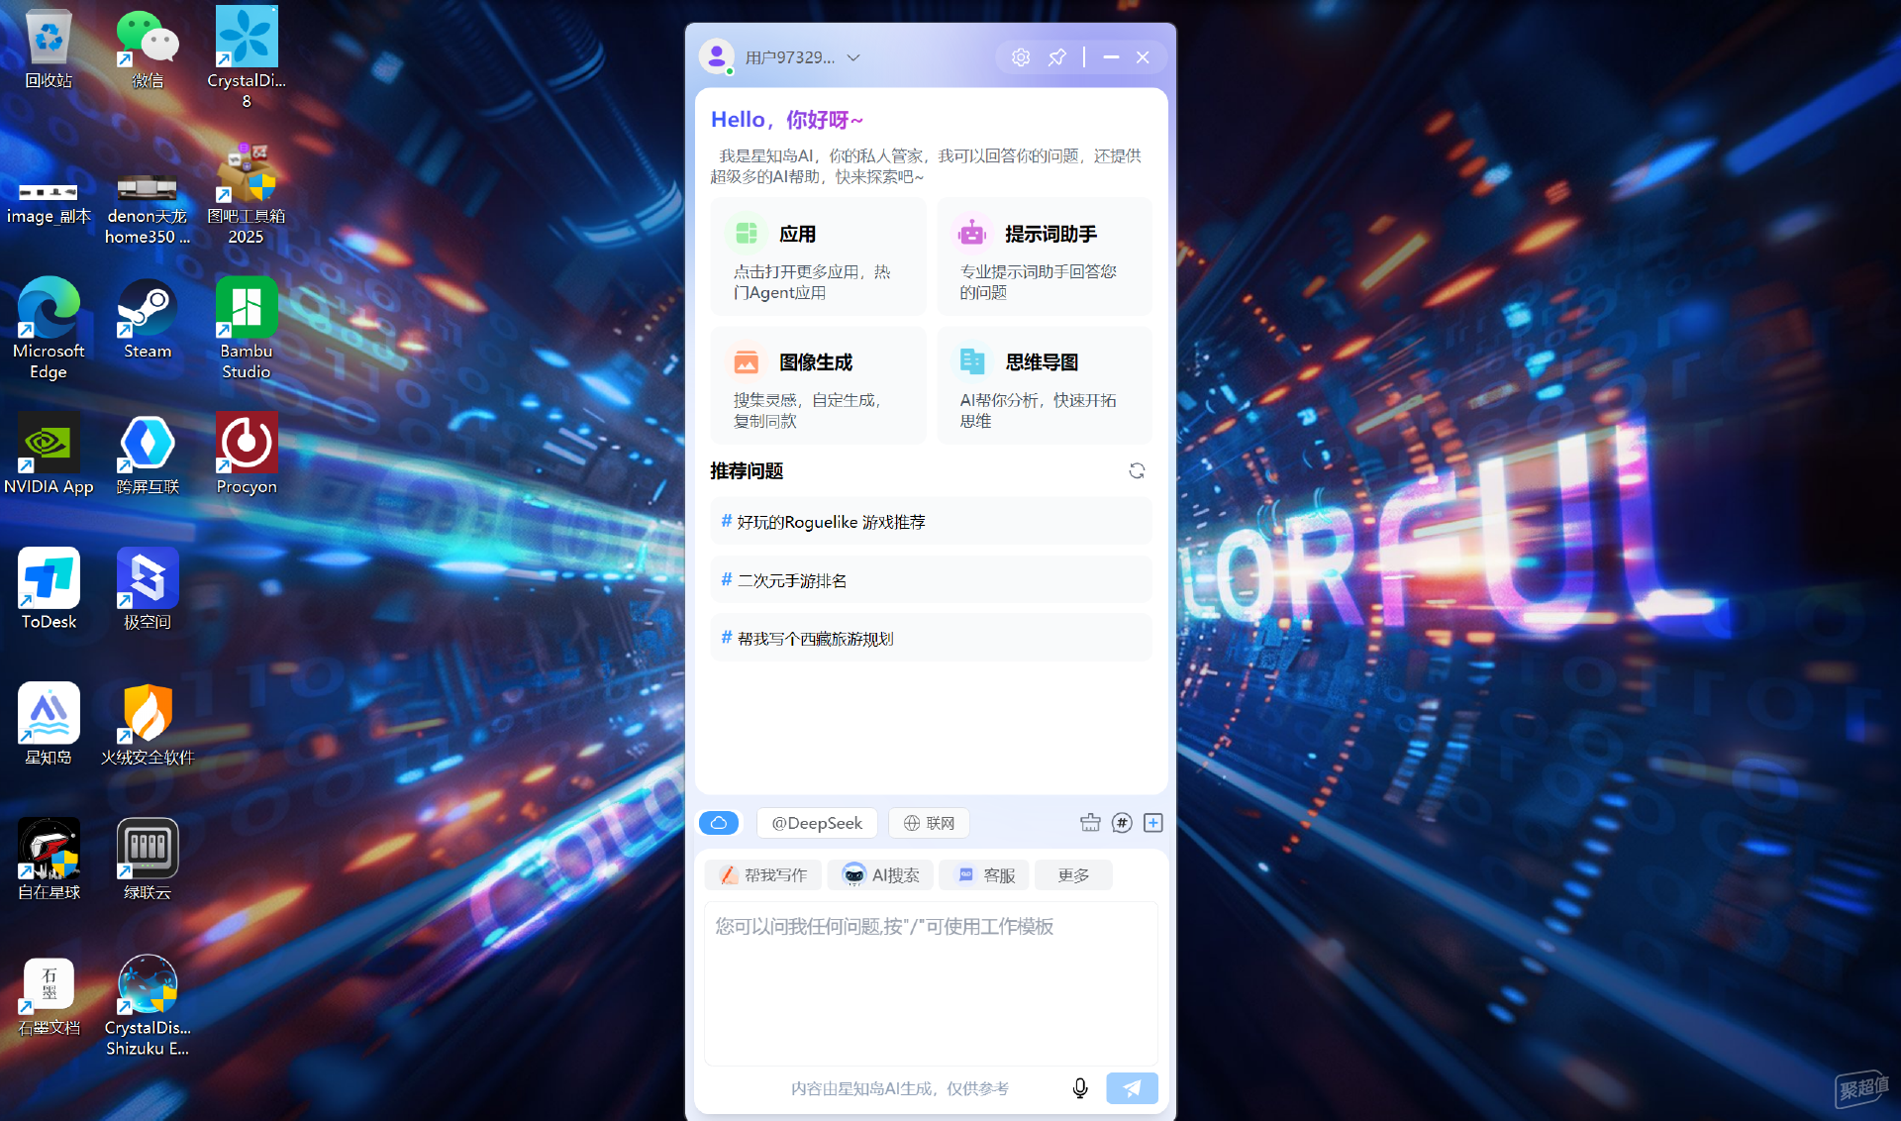Open CrystalDiskInfo Shizuku Edition shortcut
Viewport: 1901px width, 1121px height.
coord(148,1005)
